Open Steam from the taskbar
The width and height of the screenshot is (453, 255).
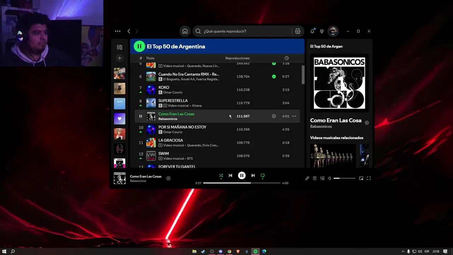click(x=203, y=251)
